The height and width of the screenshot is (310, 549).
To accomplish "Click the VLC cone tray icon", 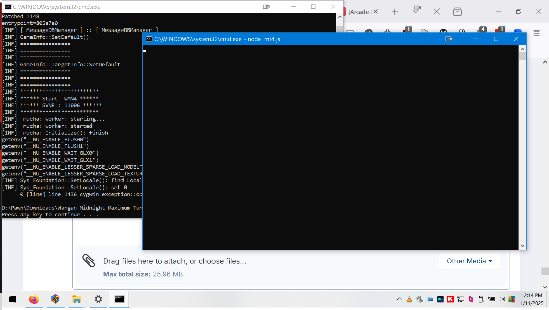I will click(409, 299).
